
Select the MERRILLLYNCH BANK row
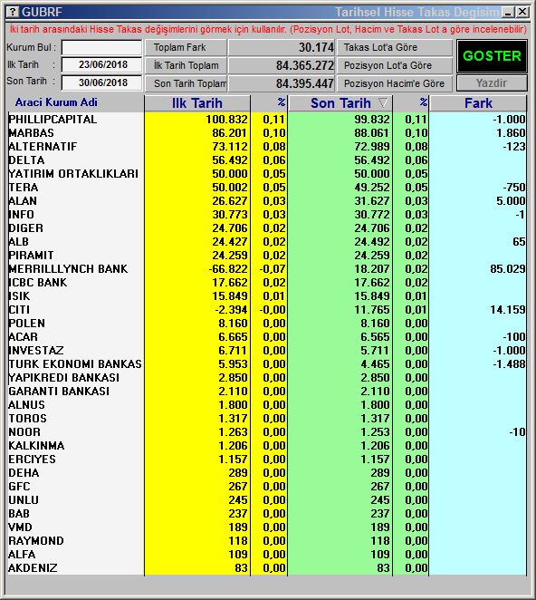coord(267,269)
